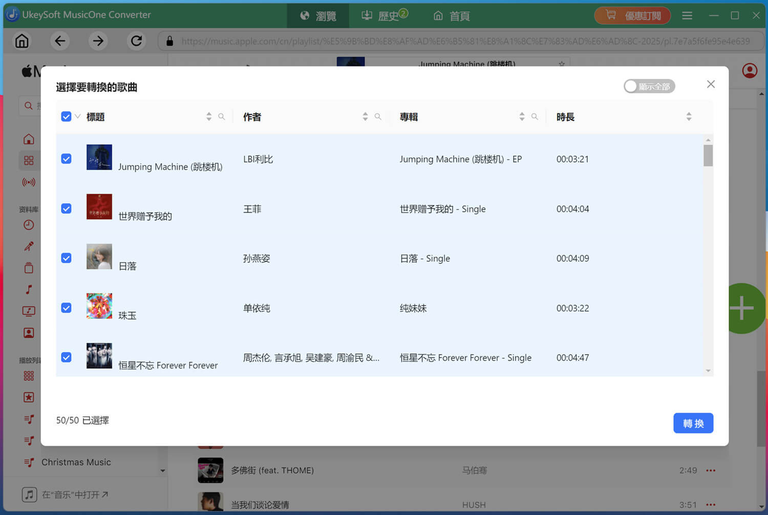This screenshot has width=768, height=515.
Task: Toggle the select-all checkbox in header
Action: pos(67,117)
